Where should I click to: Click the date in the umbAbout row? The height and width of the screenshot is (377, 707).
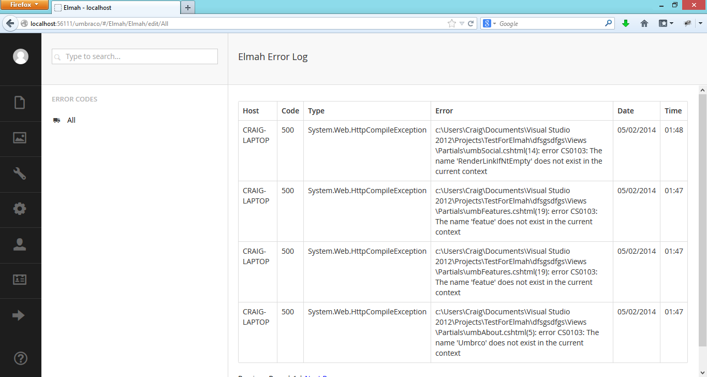click(637, 312)
